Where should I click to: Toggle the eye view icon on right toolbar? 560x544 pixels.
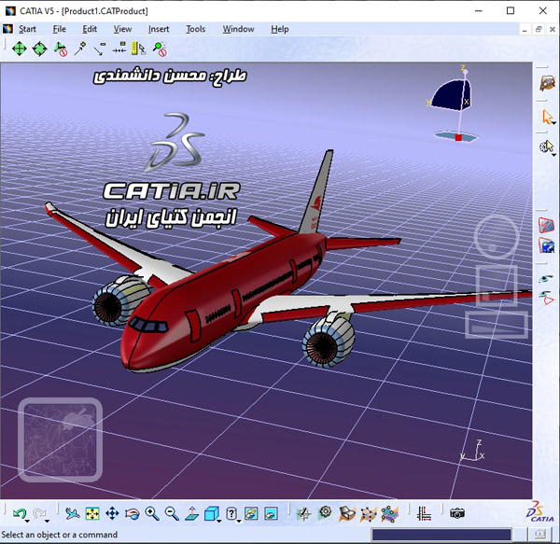point(546,278)
